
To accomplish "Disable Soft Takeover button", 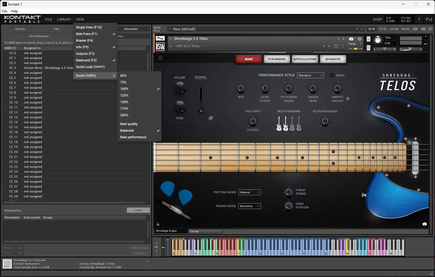I will pos(139,248).
